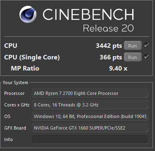
Task: Run the CPU Single Core benchmark
Action: pyautogui.click(x=133, y=57)
